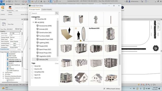The width and height of the screenshot is (162, 91).
Task: Open the Floor Plan type selector dropdown
Action: click(22, 24)
